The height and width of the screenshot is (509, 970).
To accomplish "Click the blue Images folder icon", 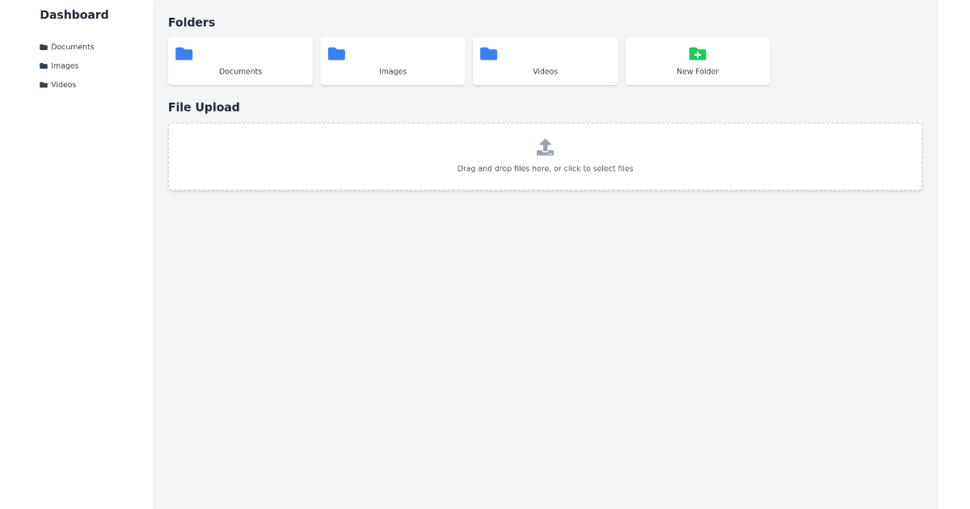I will tap(336, 53).
